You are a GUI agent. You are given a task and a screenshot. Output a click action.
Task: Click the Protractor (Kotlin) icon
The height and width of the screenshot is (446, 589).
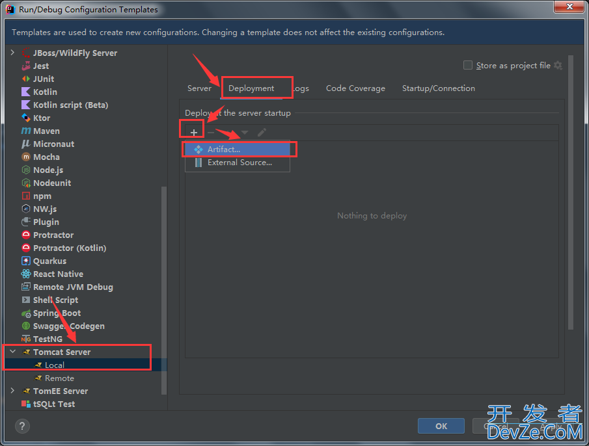25,248
